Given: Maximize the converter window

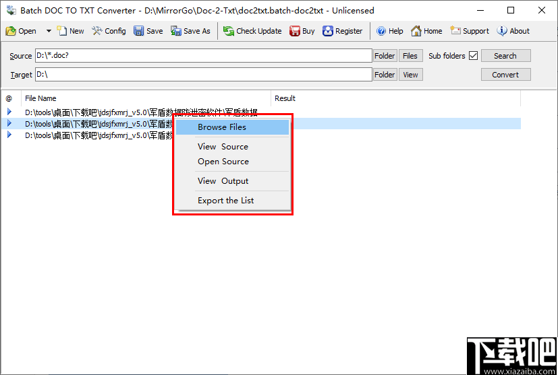Looking at the screenshot, I should coord(511,10).
